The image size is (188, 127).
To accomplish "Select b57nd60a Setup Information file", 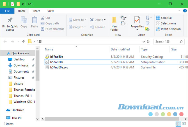I will 116,62.
